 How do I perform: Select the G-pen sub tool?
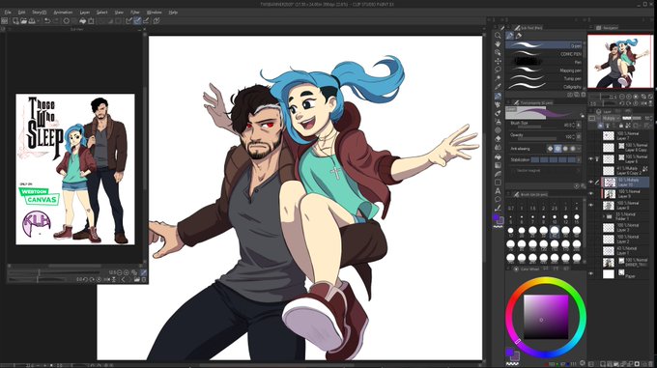click(x=544, y=45)
